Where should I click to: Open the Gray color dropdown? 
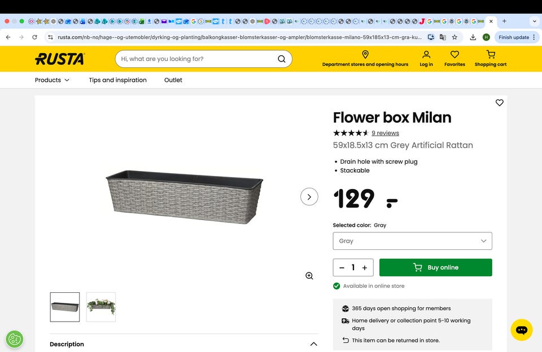412,241
